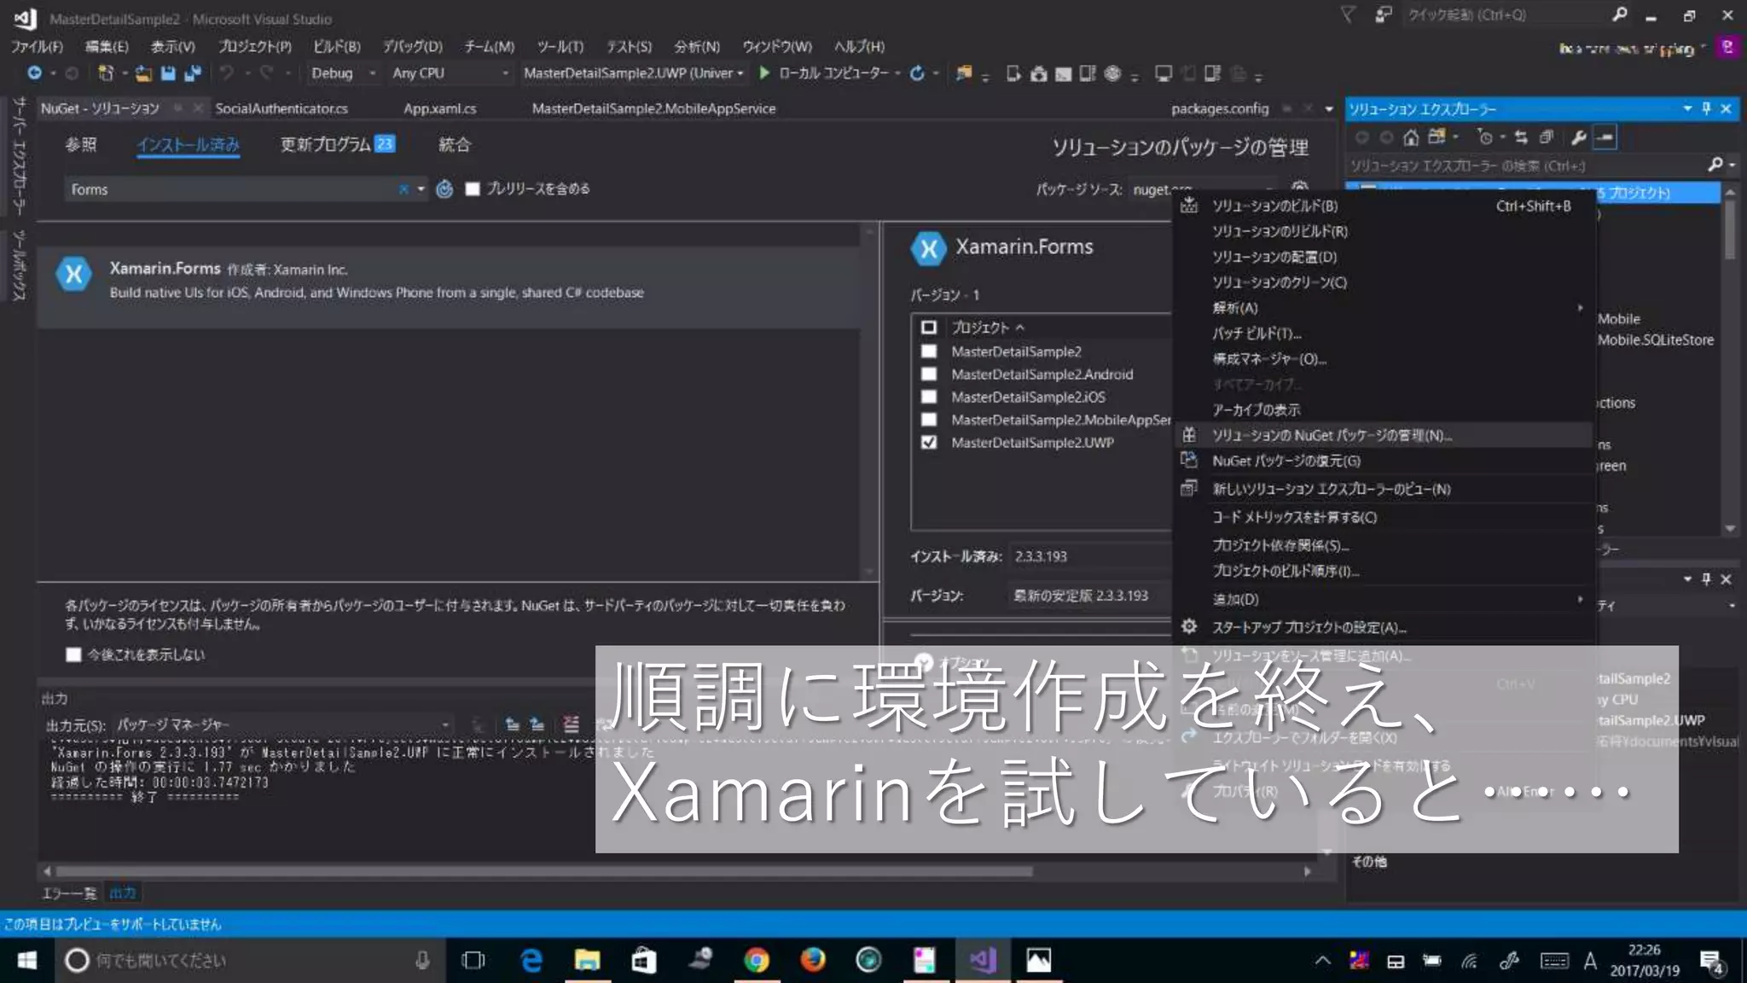The height and width of the screenshot is (983, 1747).
Task: Click the Xamarin.Forms package icon in the results list
Action: [x=74, y=275]
